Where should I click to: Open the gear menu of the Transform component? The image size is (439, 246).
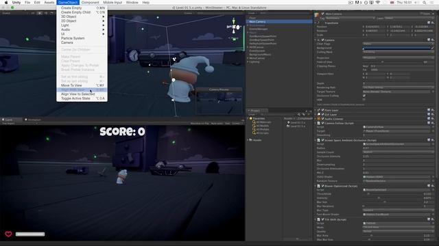coord(433,23)
